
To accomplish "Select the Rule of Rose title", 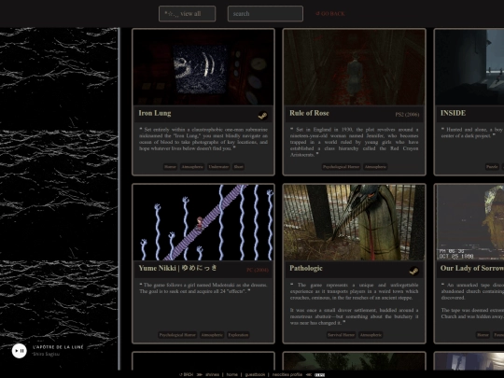I will tap(309, 113).
